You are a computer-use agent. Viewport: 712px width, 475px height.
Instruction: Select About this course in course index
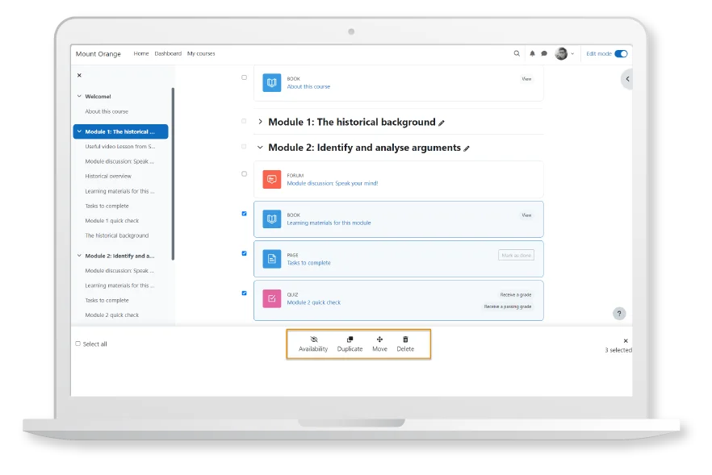coord(107,111)
